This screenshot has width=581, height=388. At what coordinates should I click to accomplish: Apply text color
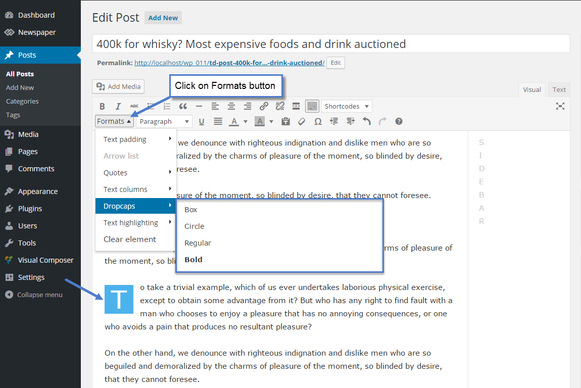pos(234,122)
